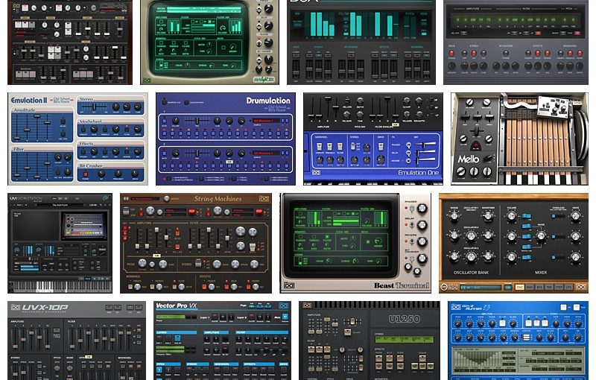Open Drumulation track 1 sample display
The width and height of the screenshot is (596, 380).
(266, 121)
